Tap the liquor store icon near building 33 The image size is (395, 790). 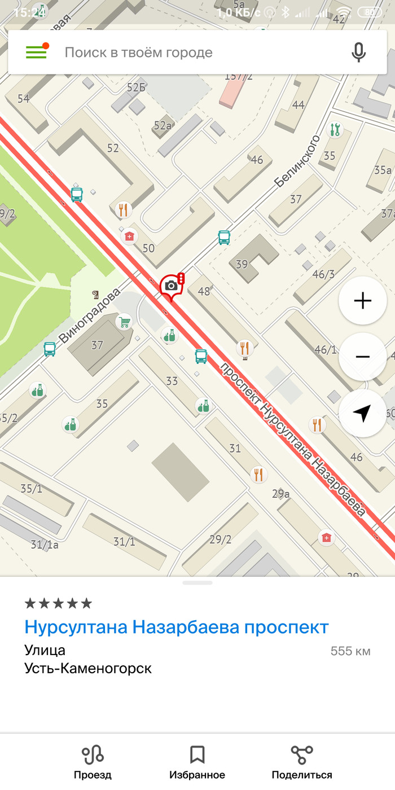click(x=203, y=405)
